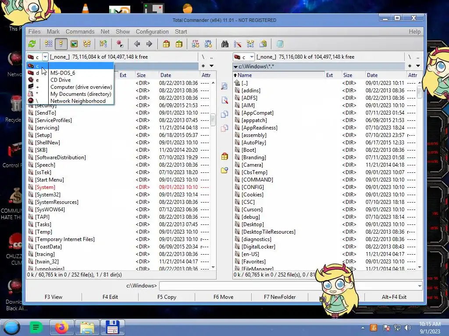This screenshot has height=336, width=449.
Task: Click the Pack files gift-box toolbar icon
Action: tap(166, 44)
